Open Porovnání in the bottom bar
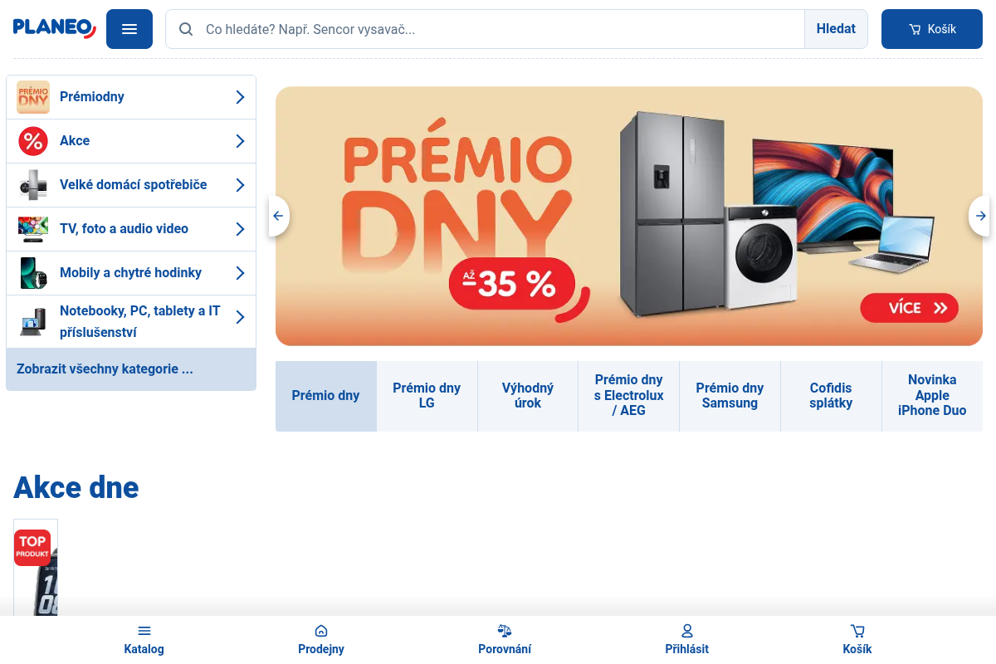The width and height of the screenshot is (996, 664). [505, 640]
